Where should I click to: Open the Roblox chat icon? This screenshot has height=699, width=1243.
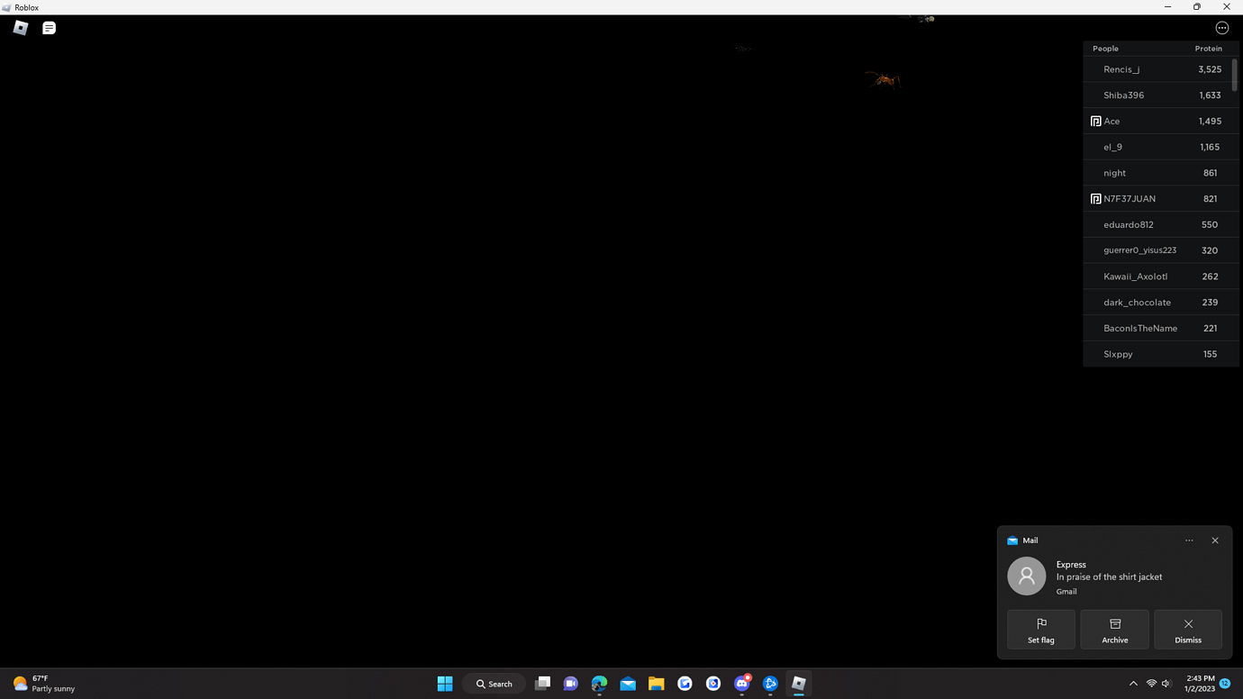click(49, 27)
